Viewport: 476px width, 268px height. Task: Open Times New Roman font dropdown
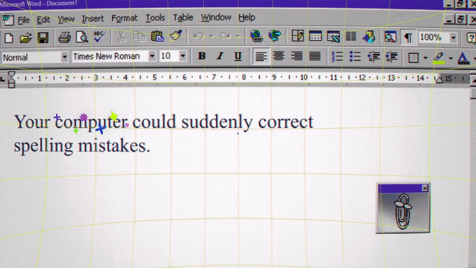pyautogui.click(x=152, y=56)
